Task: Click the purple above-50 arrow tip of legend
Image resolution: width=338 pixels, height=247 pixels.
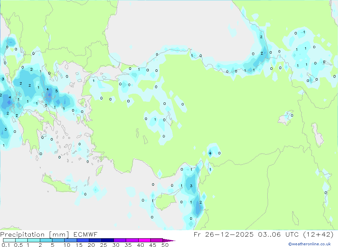Action: pos(169,240)
